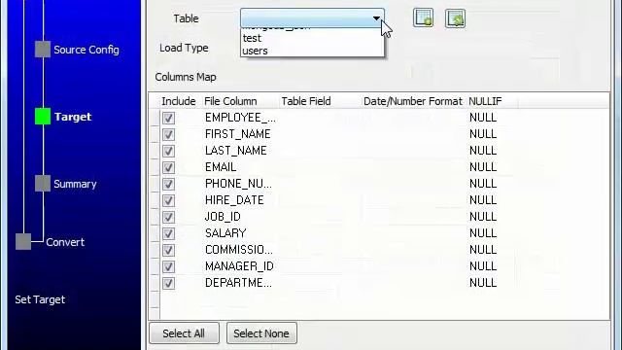Click the gray Summary step square
Screen dimensions: 622x350
point(43,184)
